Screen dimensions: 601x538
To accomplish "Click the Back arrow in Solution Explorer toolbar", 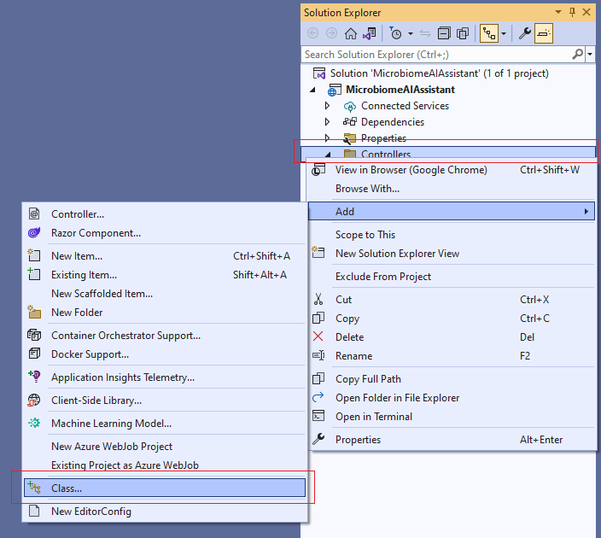I will click(312, 34).
